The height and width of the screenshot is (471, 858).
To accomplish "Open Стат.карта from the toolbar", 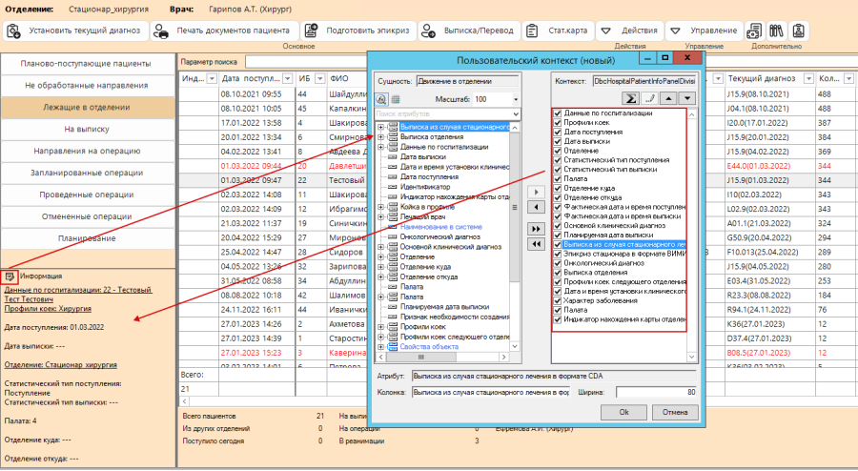I will click(x=558, y=31).
